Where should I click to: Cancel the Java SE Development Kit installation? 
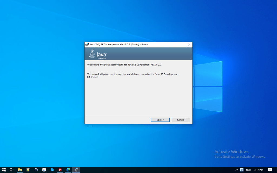[181, 120]
